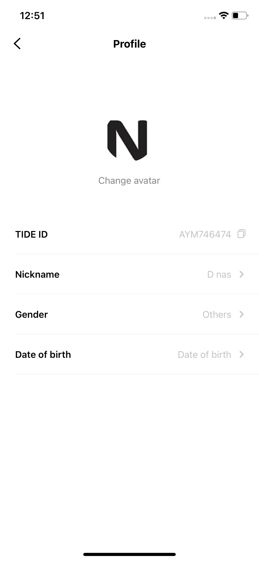Tap the 12:51 clock in status bar
Screen dimensions: 259x561
click(32, 16)
